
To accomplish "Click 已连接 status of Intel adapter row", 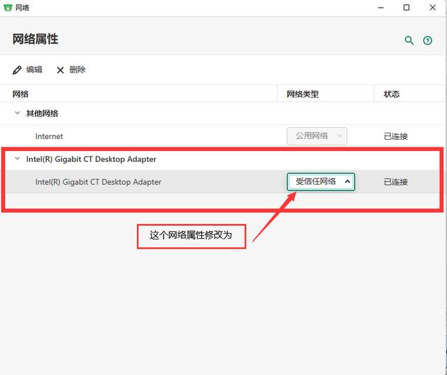I will pyautogui.click(x=396, y=182).
